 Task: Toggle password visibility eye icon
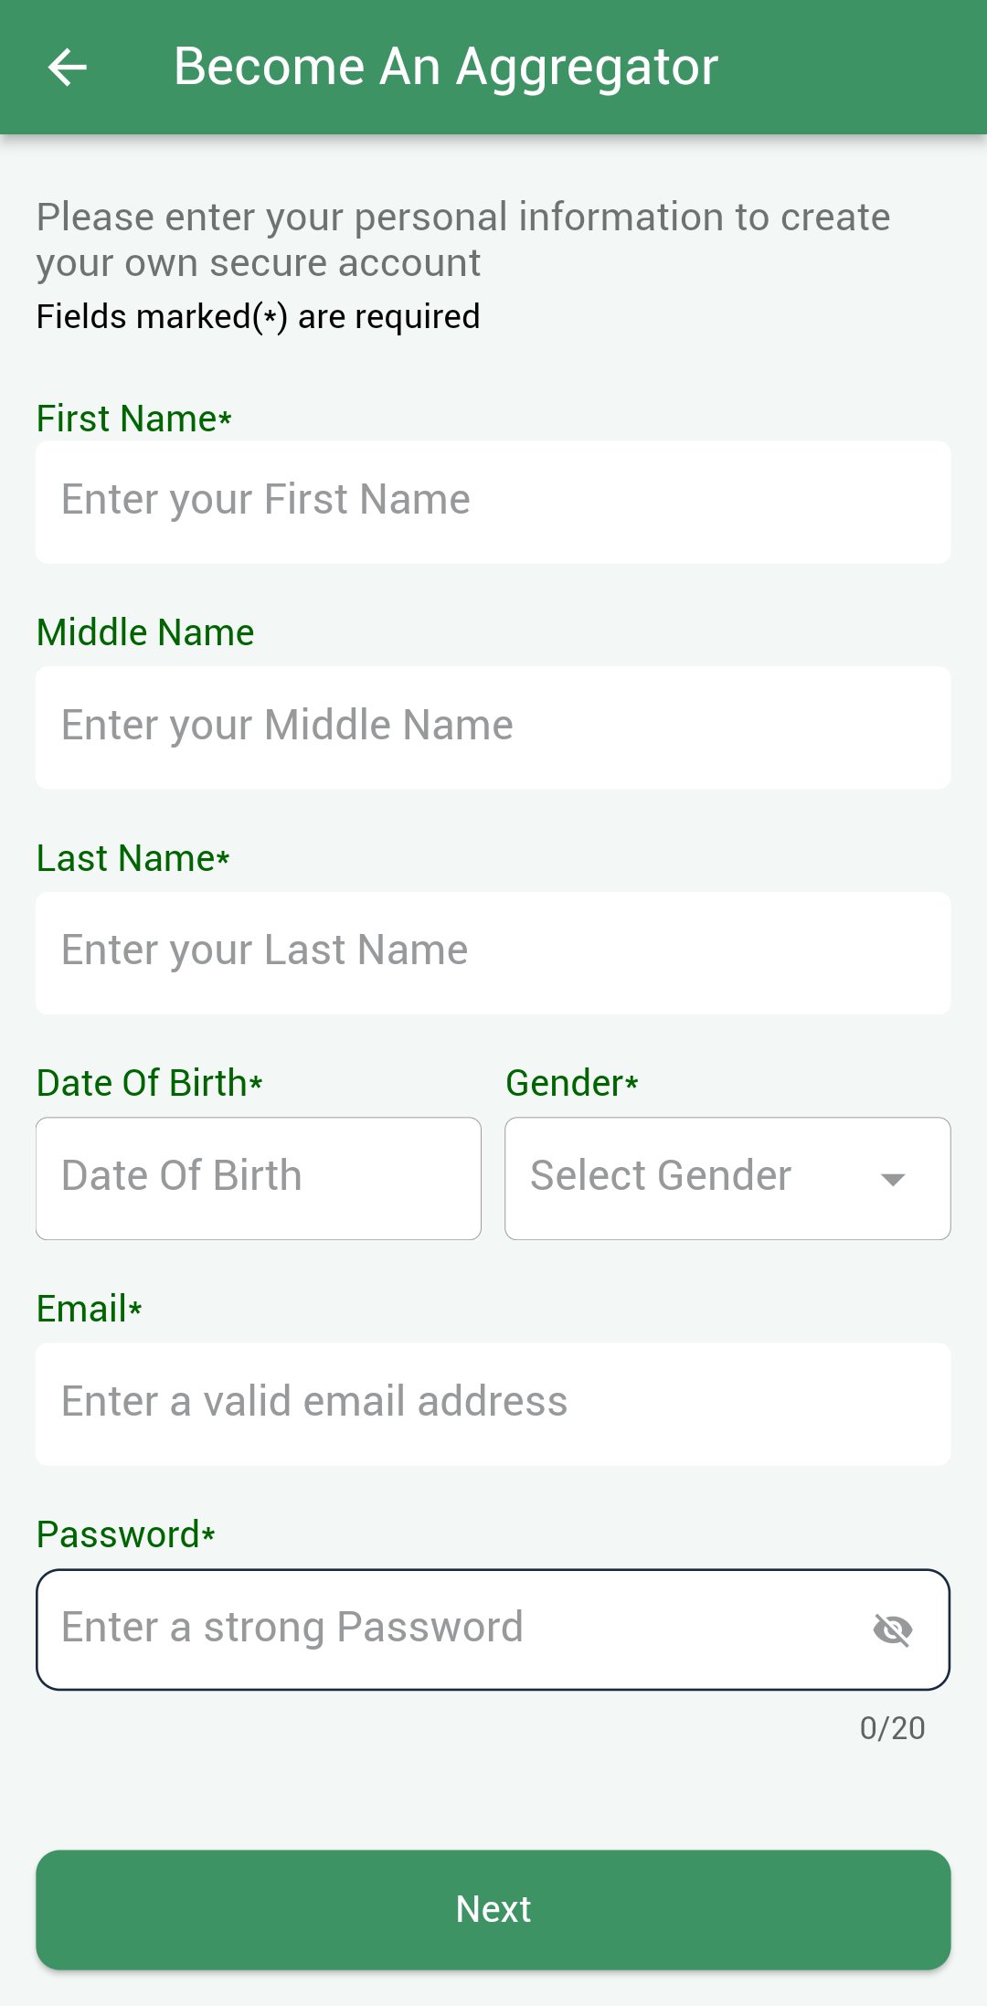tap(892, 1629)
